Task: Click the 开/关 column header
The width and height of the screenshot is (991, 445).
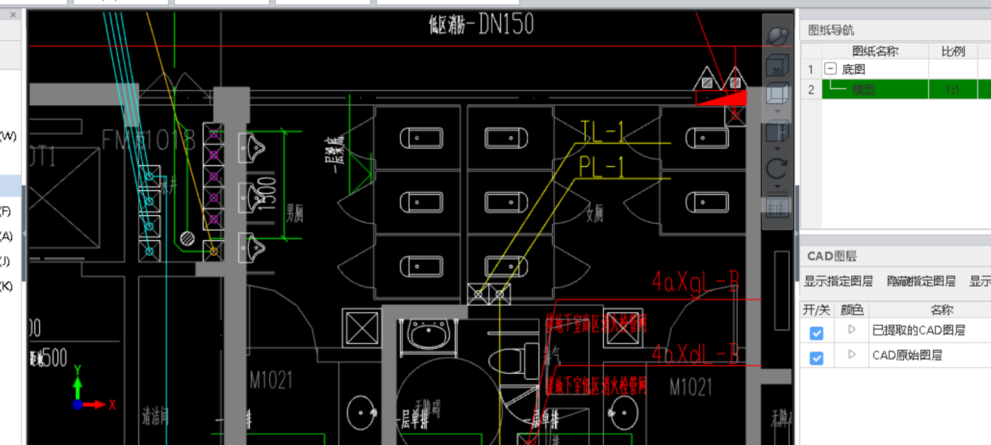Action: pos(817,310)
